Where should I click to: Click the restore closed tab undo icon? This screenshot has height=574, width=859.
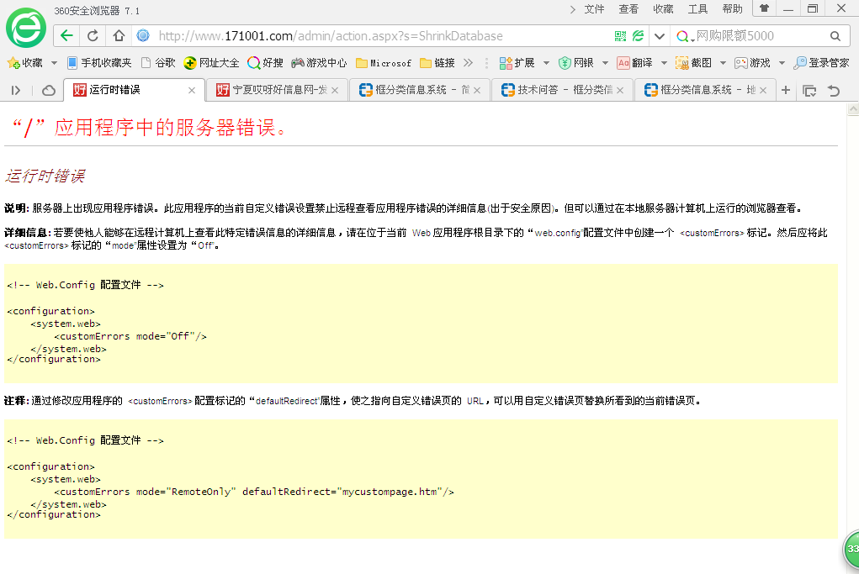(x=834, y=91)
